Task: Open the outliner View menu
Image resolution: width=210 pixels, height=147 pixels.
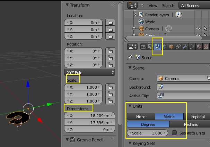Action: [153, 6]
